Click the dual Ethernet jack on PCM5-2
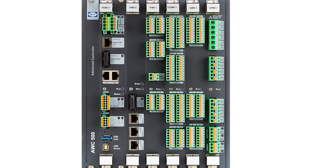 (110, 76)
